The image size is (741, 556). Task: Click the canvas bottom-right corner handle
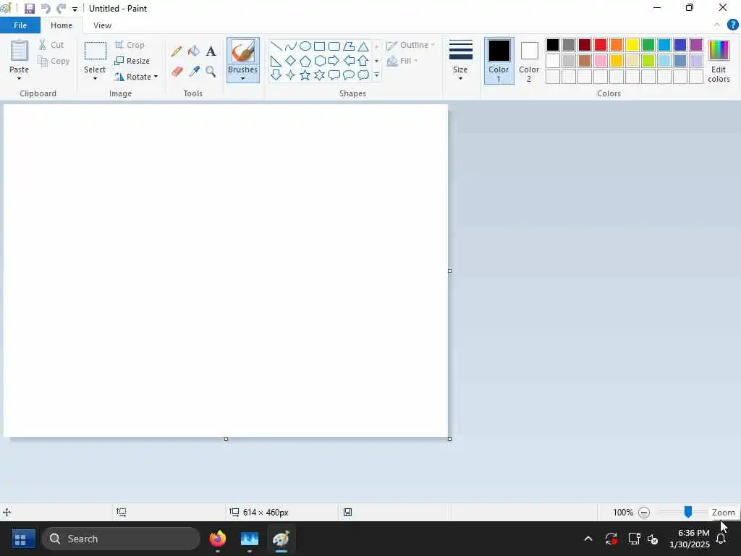point(449,439)
